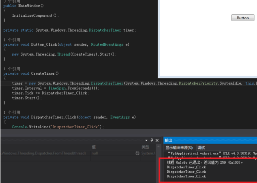257x183 pixels.
Task: Select the Dispatcher.FromThread(thread) watch row
Action: pos(78,153)
